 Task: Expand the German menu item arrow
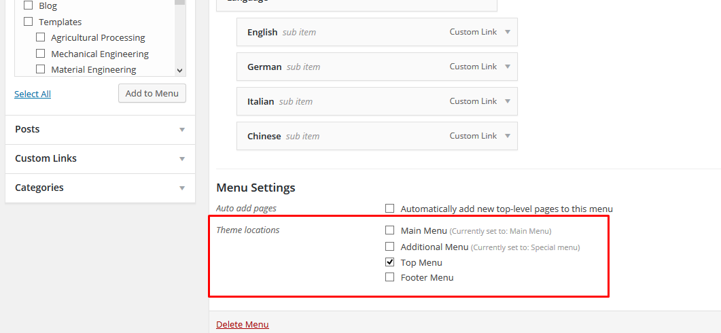point(507,67)
